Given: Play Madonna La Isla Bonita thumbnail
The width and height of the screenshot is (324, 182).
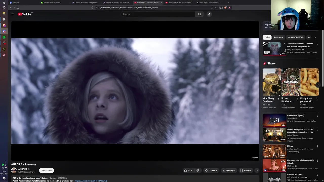Looking at the screenshot, I should (274, 165).
